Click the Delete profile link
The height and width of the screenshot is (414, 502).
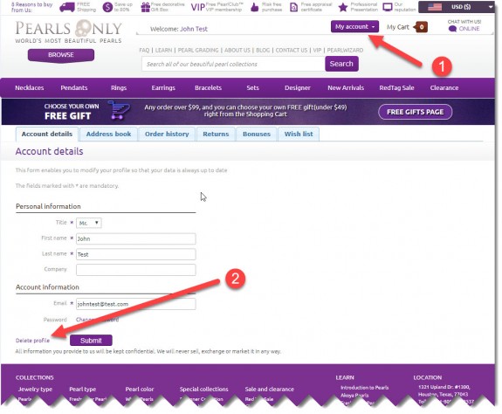coord(32,341)
